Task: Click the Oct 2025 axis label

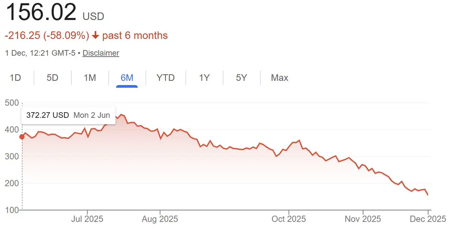Action: (289, 219)
